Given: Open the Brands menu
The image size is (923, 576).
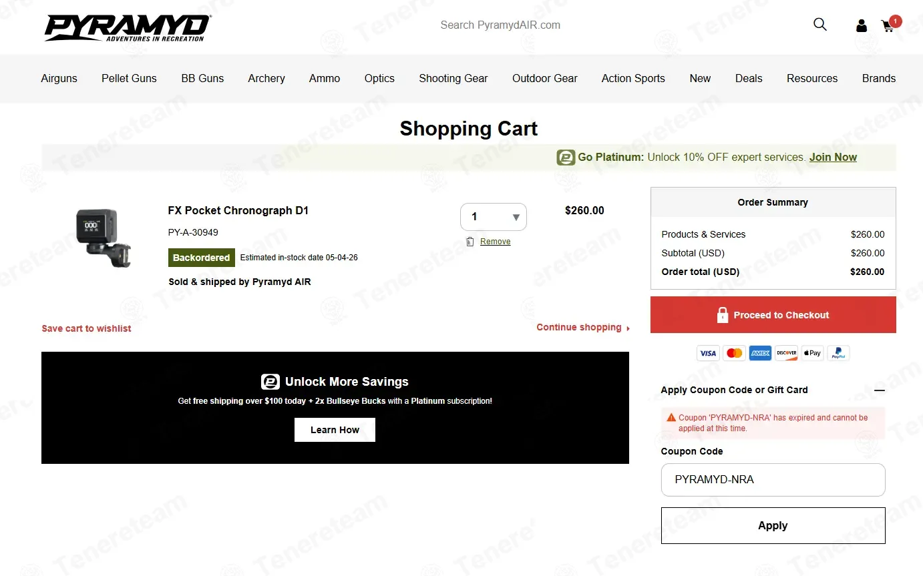Looking at the screenshot, I should tap(879, 78).
